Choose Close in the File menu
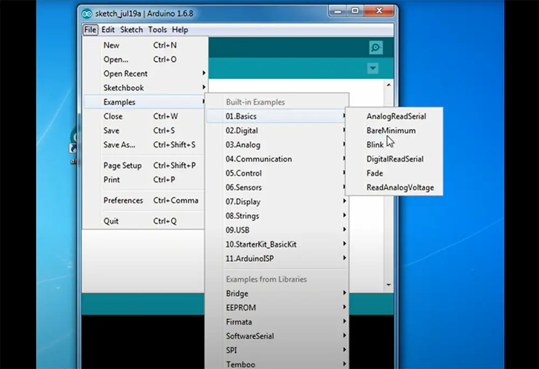 (144, 116)
